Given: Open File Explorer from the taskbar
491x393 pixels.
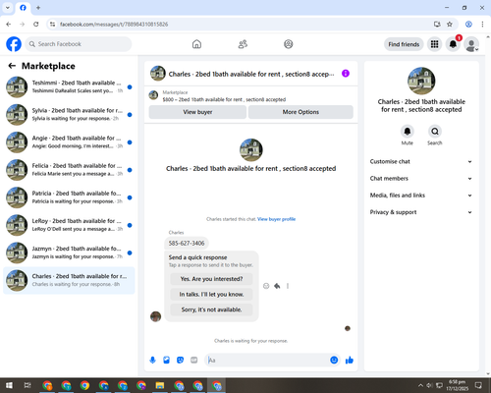Looking at the screenshot, I should [x=160, y=385].
